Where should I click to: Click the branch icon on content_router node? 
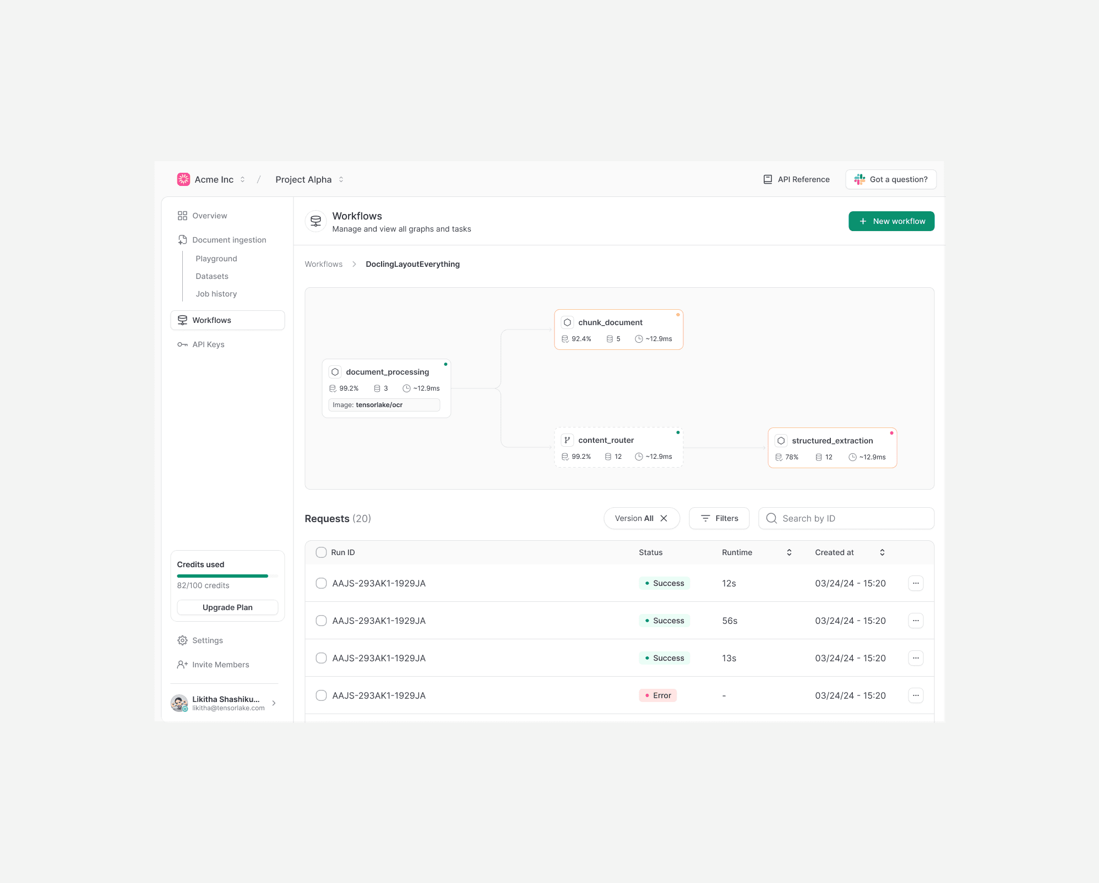click(x=567, y=440)
